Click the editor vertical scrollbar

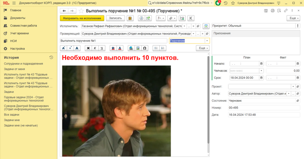[x=208, y=100]
